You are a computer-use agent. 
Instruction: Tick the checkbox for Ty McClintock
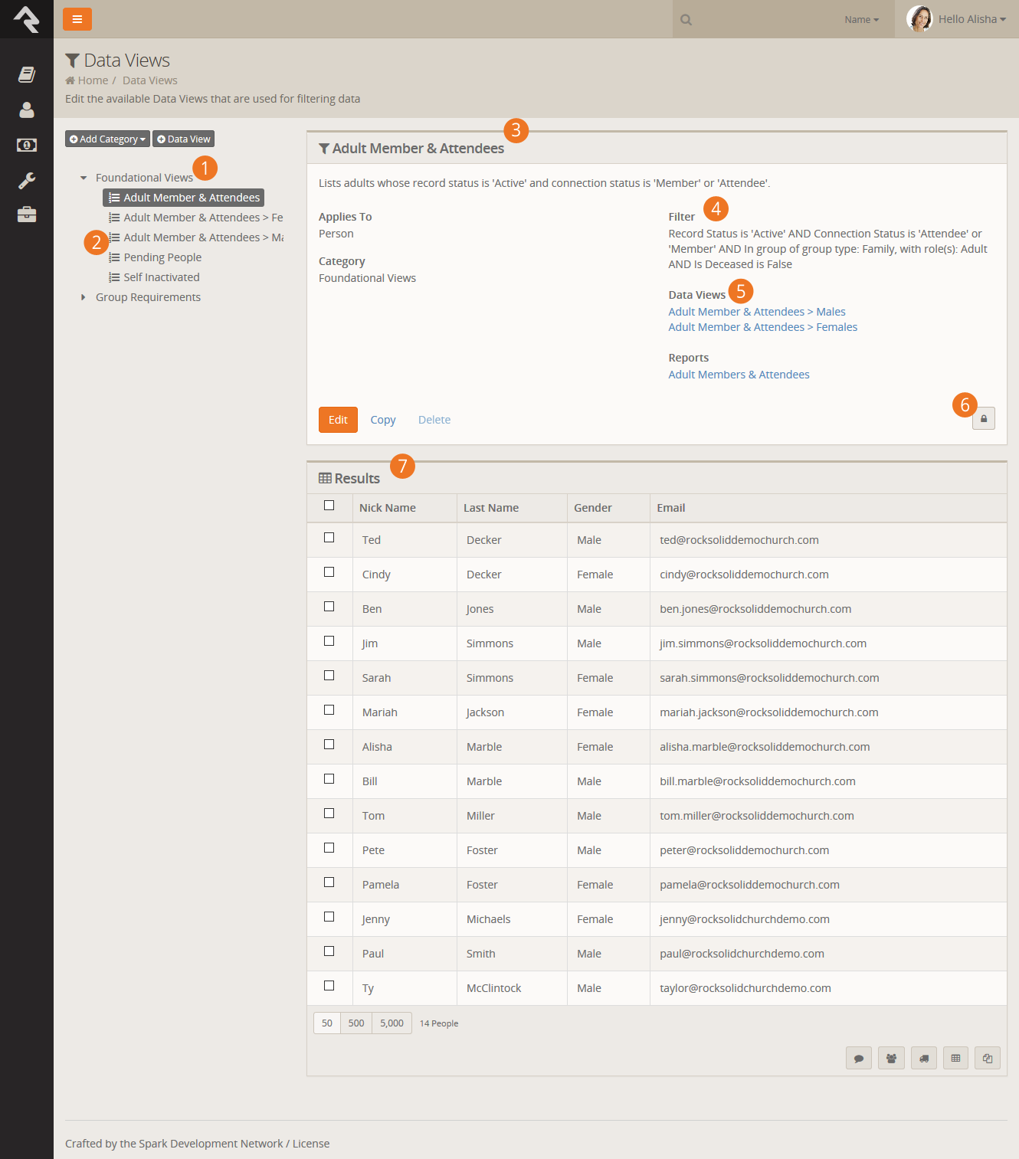[x=329, y=986]
